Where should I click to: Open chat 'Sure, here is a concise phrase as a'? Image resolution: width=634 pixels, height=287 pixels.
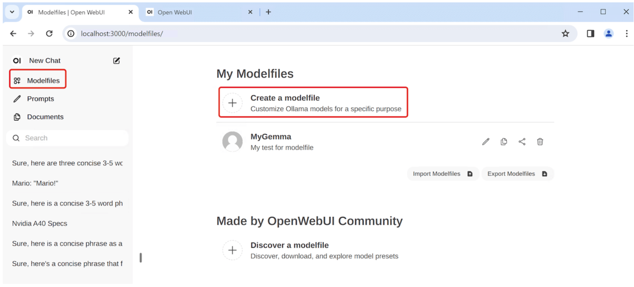(67, 244)
